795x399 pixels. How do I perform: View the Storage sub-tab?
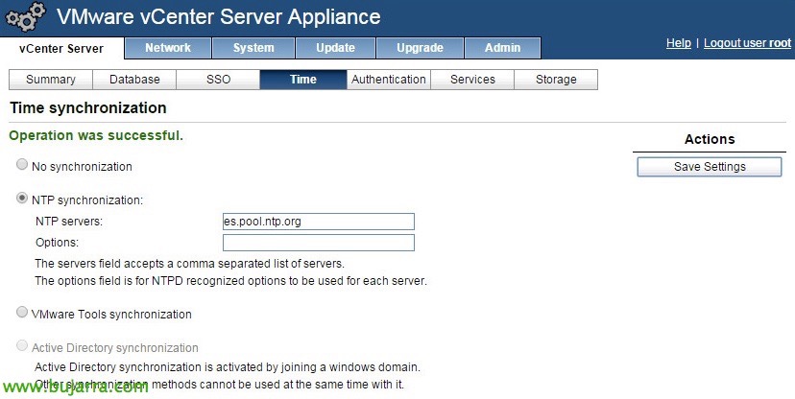coord(556,80)
